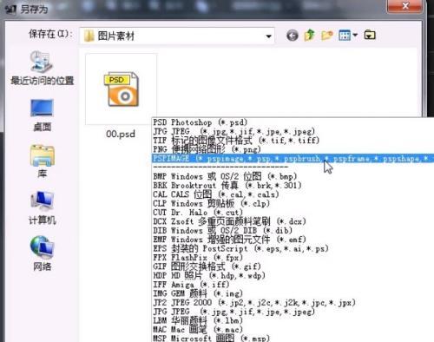Choose EMF Windows 增强的图元文件
The height and width of the screenshot is (342, 434).
293,240
